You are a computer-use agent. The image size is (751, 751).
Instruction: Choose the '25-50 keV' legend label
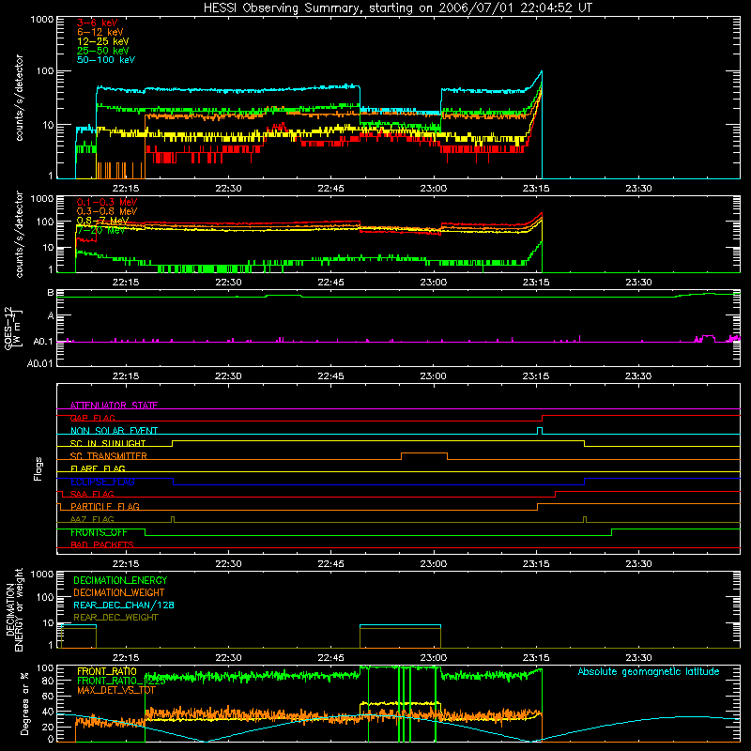click(x=103, y=51)
